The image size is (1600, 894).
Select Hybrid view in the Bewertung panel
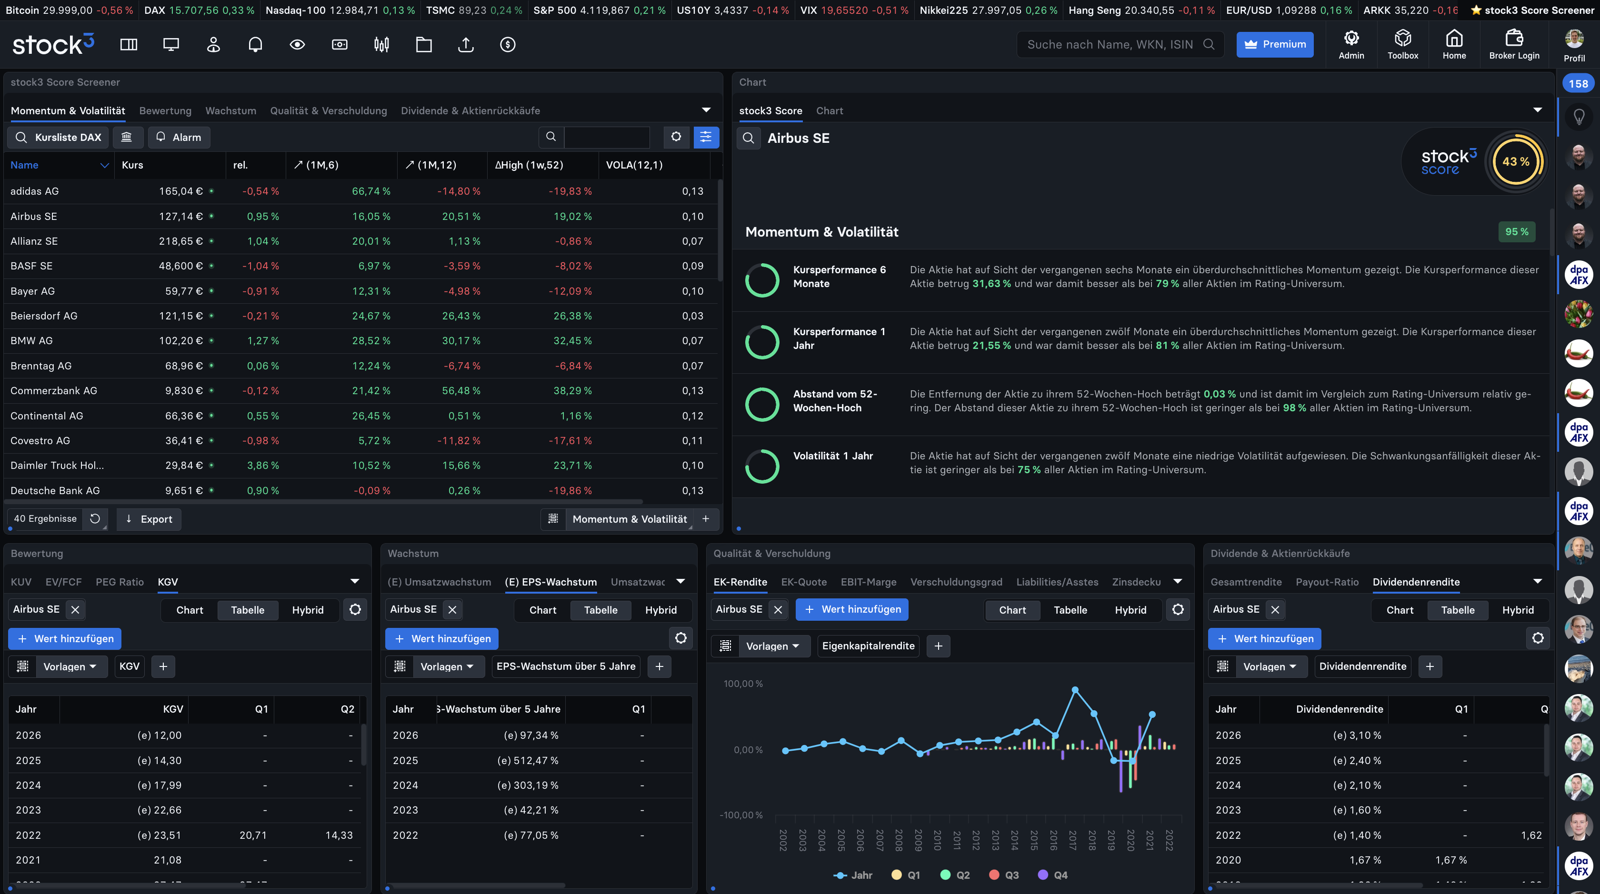(x=308, y=610)
